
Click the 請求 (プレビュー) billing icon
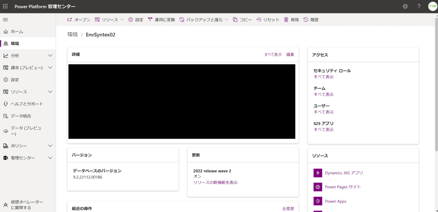(5, 68)
